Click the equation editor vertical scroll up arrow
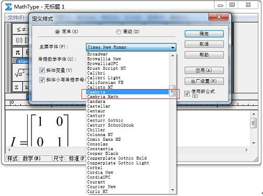Image resolution: width=263 pixels, height=196 pixels. 254,114
